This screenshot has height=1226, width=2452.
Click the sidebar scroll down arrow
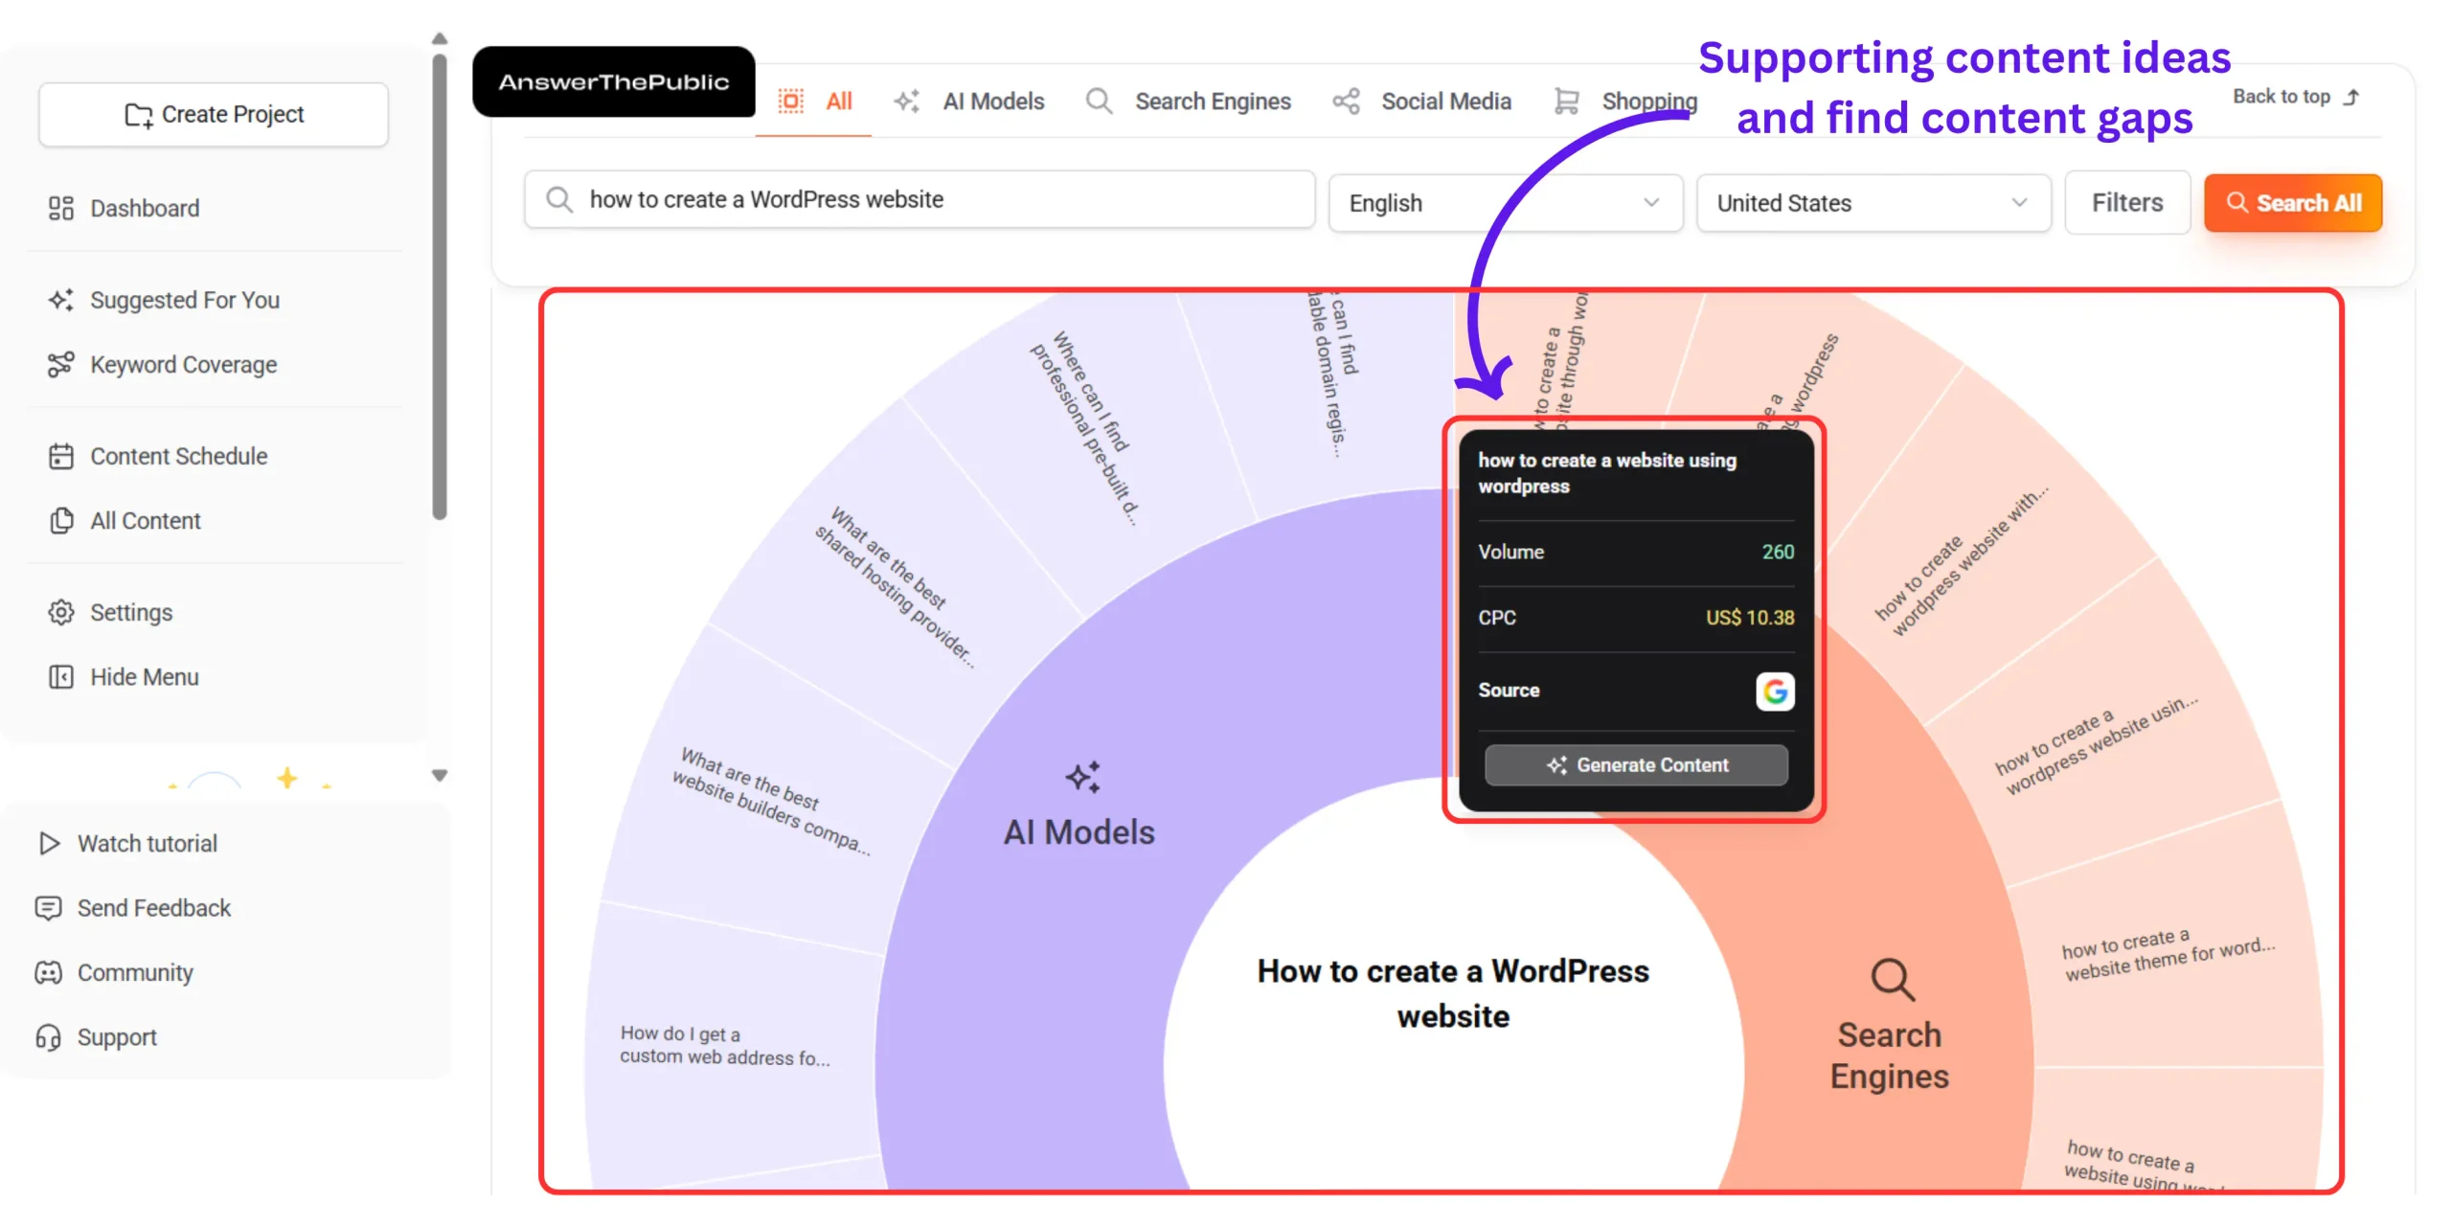440,776
